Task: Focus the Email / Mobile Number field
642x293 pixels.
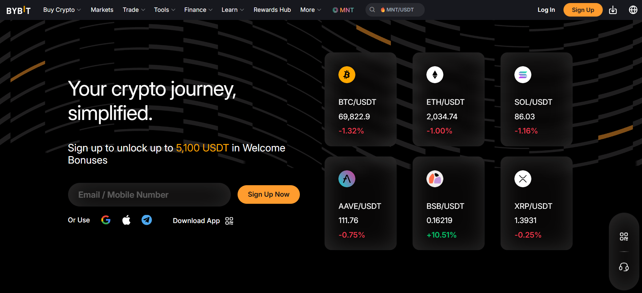Action: (149, 195)
